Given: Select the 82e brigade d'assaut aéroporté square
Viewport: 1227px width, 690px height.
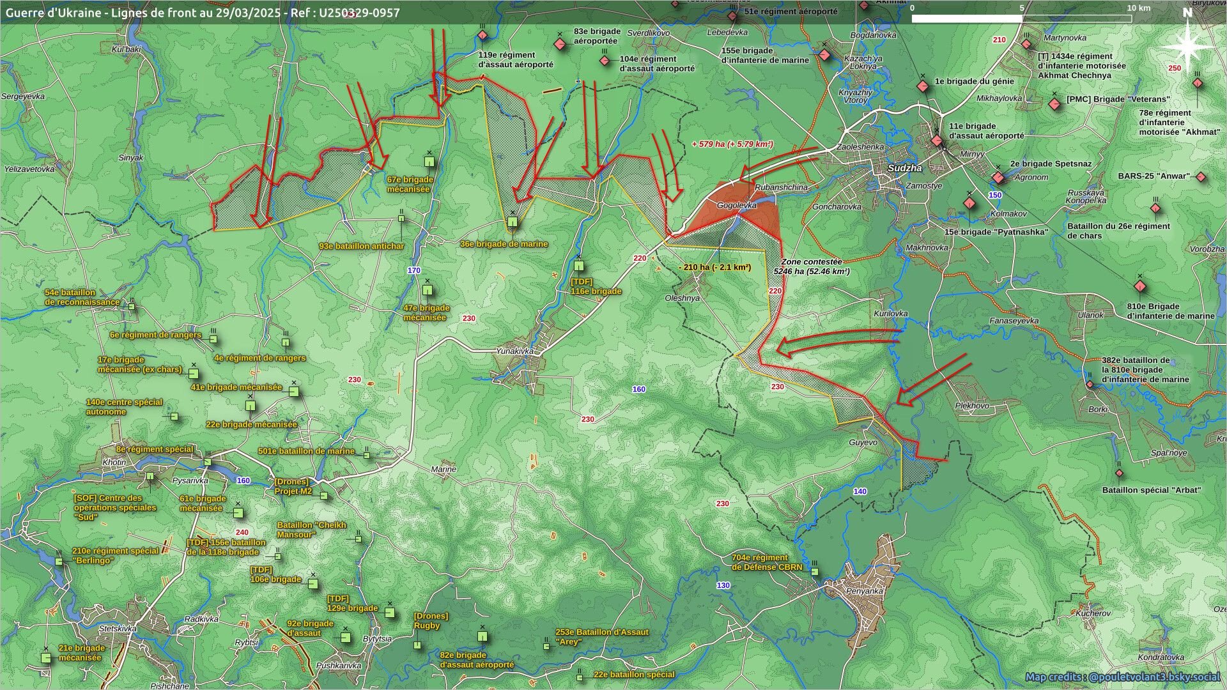Looking at the screenshot, I should coord(482,636).
